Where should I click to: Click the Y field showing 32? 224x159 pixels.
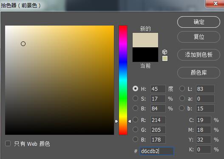click(203, 139)
